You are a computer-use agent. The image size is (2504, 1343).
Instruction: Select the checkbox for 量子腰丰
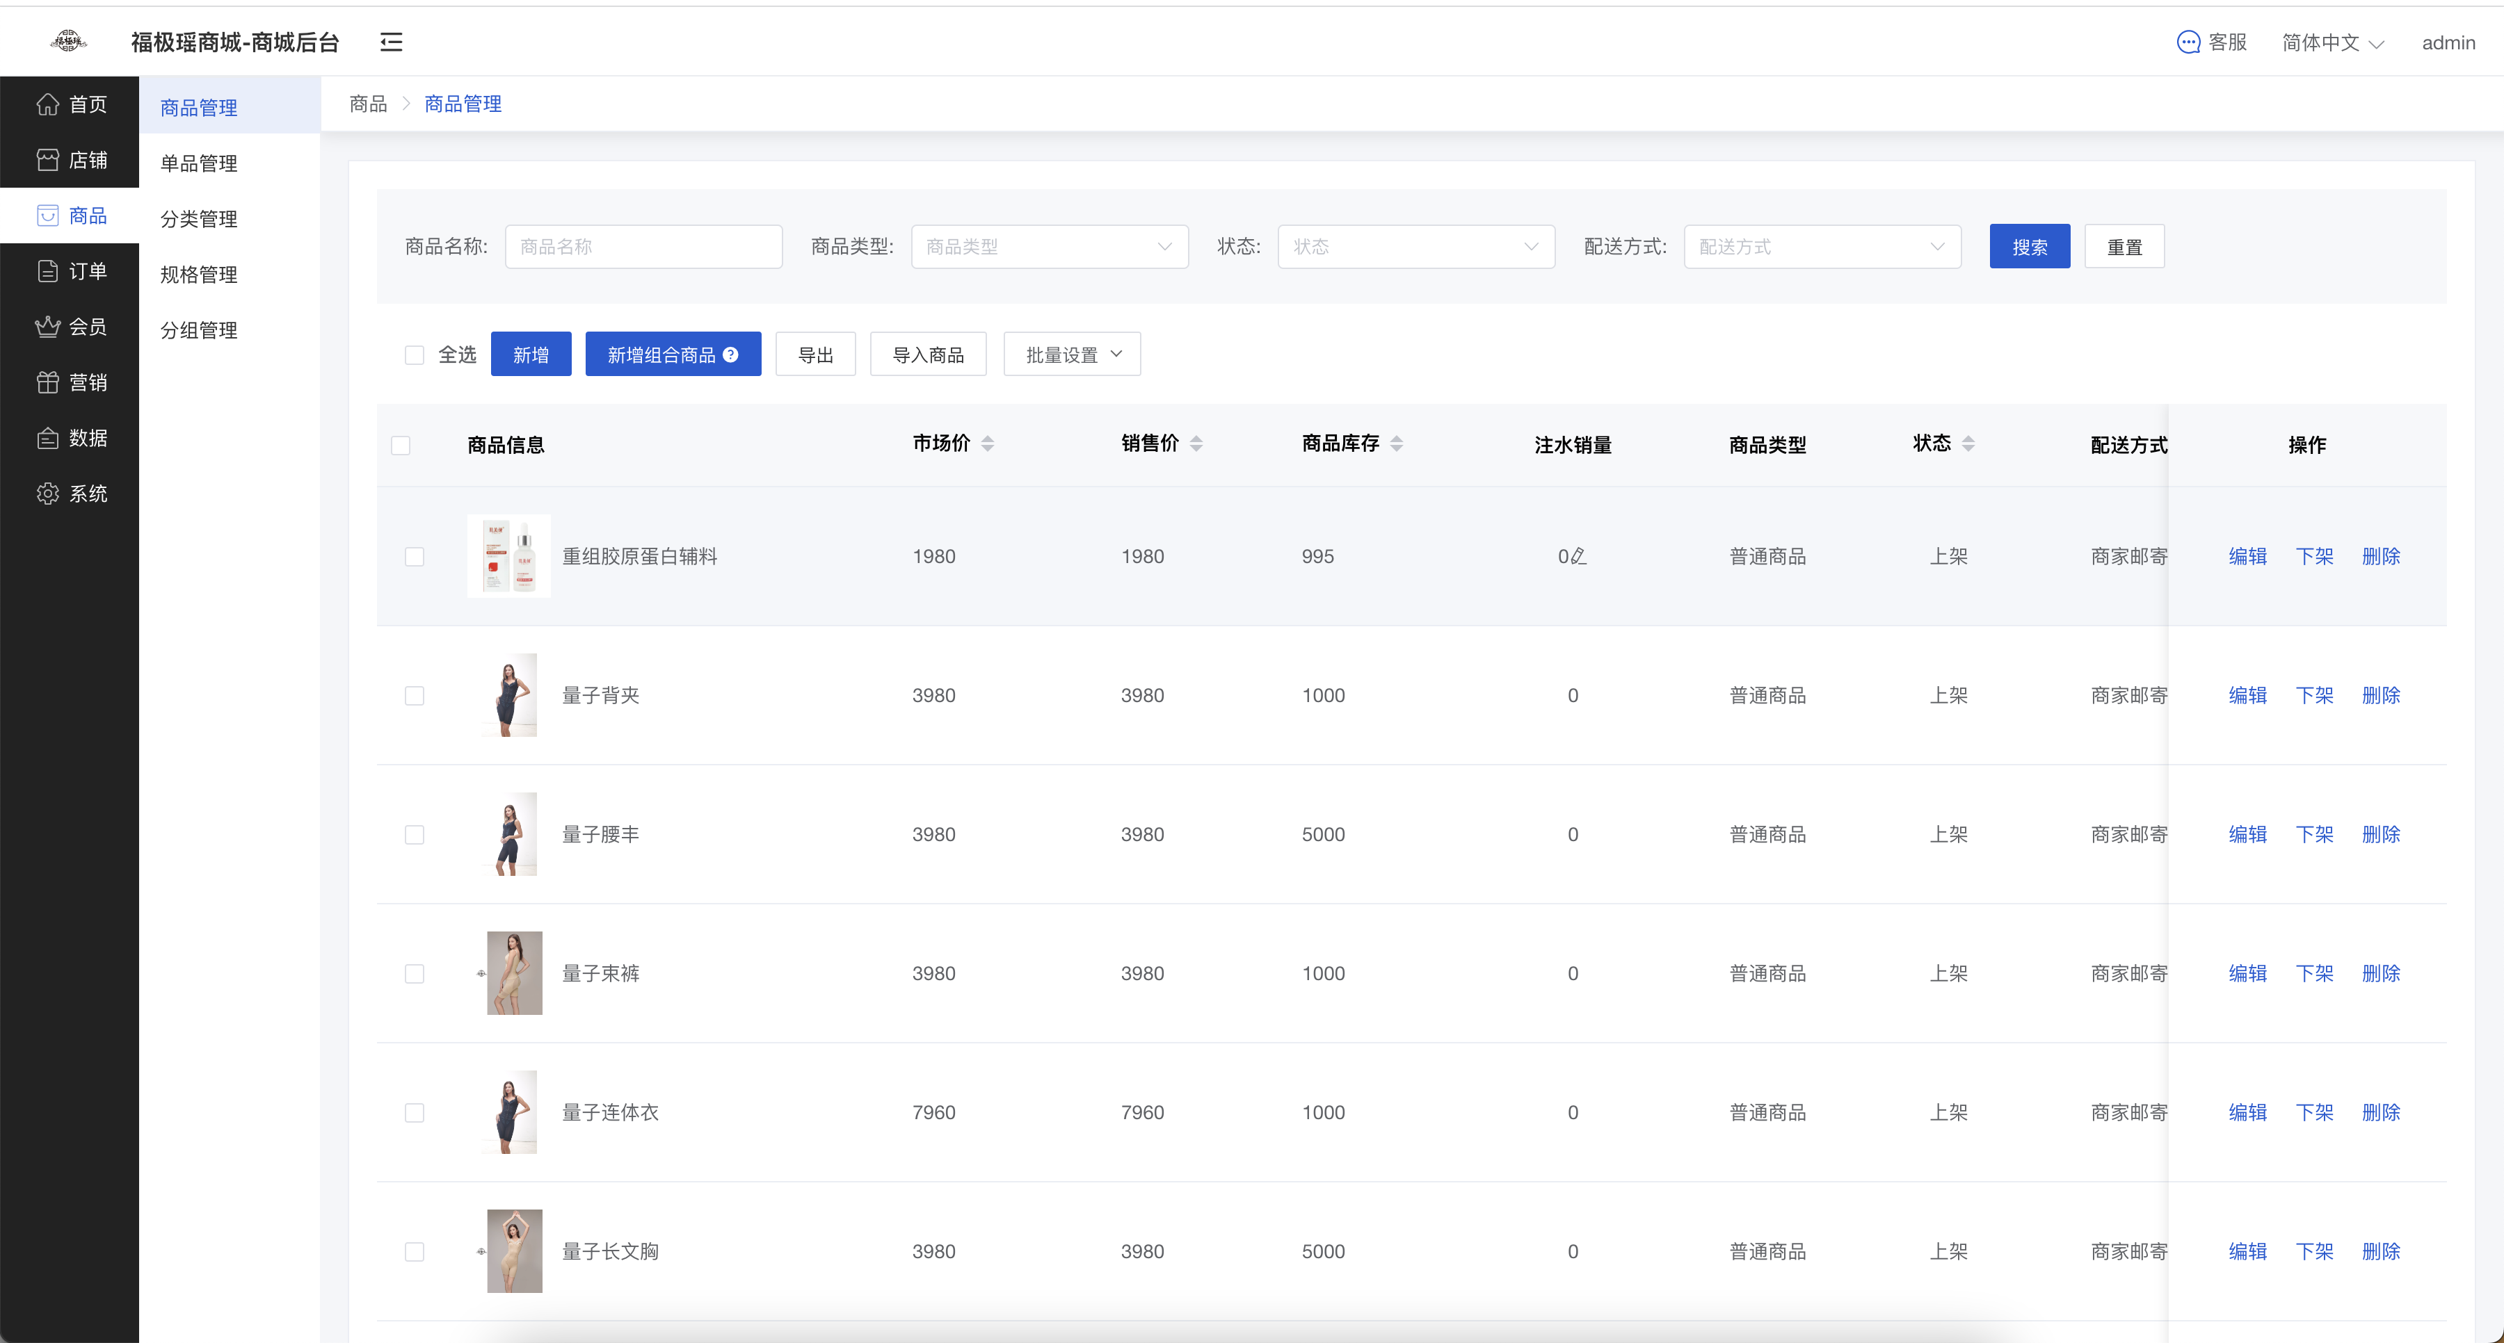[414, 833]
